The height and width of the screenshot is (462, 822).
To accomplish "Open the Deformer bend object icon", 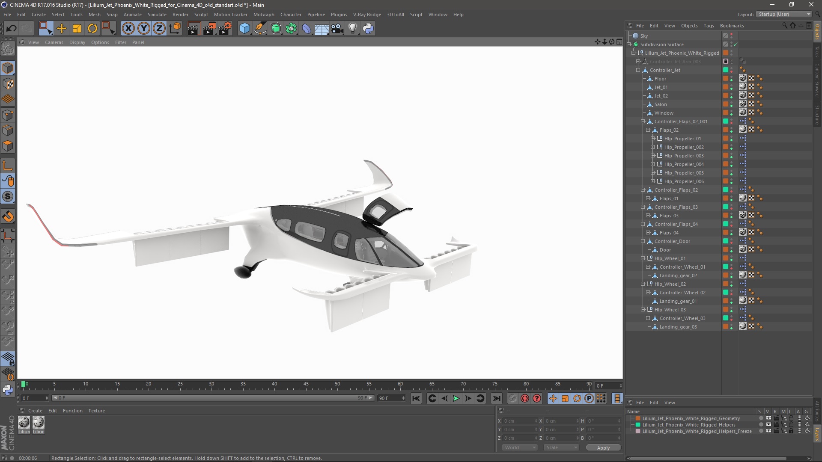I will pos(307,29).
